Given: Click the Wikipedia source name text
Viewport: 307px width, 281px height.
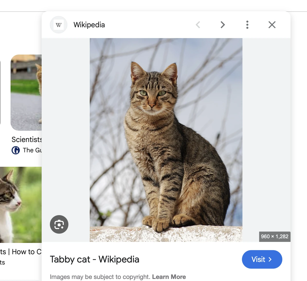Looking at the screenshot, I should [x=89, y=25].
